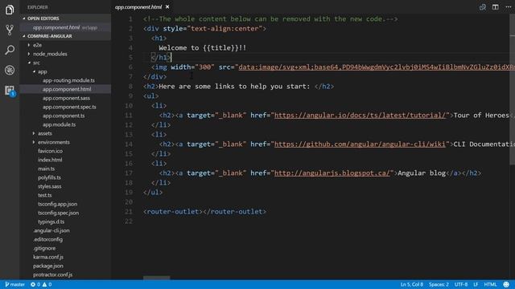Open the Search view icon
Screen dimensions: 515x289
click(x=10, y=50)
